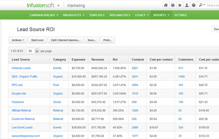Screen dimensions: 219x139
Task: Sort by Contacts column header
Action: pyautogui.click(x=138, y=60)
